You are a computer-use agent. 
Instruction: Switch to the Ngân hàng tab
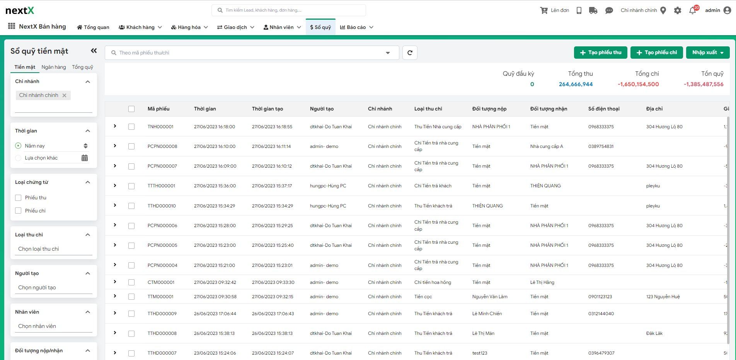(x=54, y=67)
